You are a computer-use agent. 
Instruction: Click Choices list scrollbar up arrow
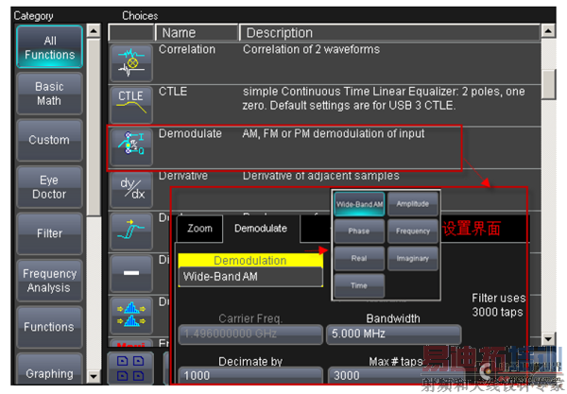(548, 31)
